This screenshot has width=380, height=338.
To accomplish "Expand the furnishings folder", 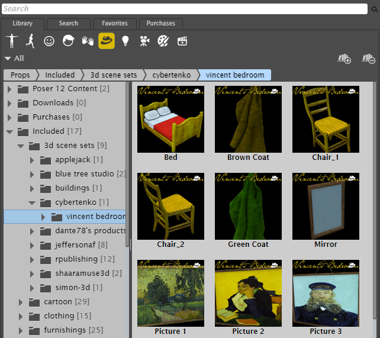I will pyautogui.click(x=21, y=330).
